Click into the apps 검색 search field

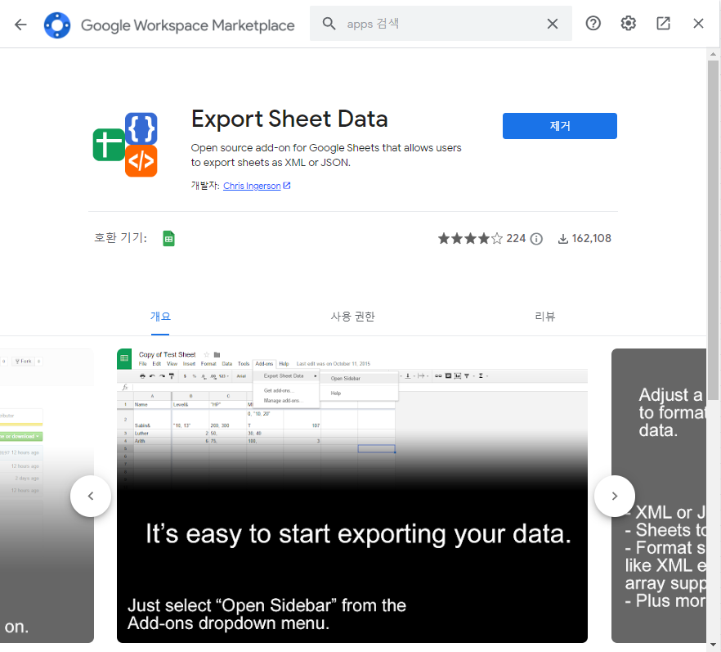pos(441,24)
